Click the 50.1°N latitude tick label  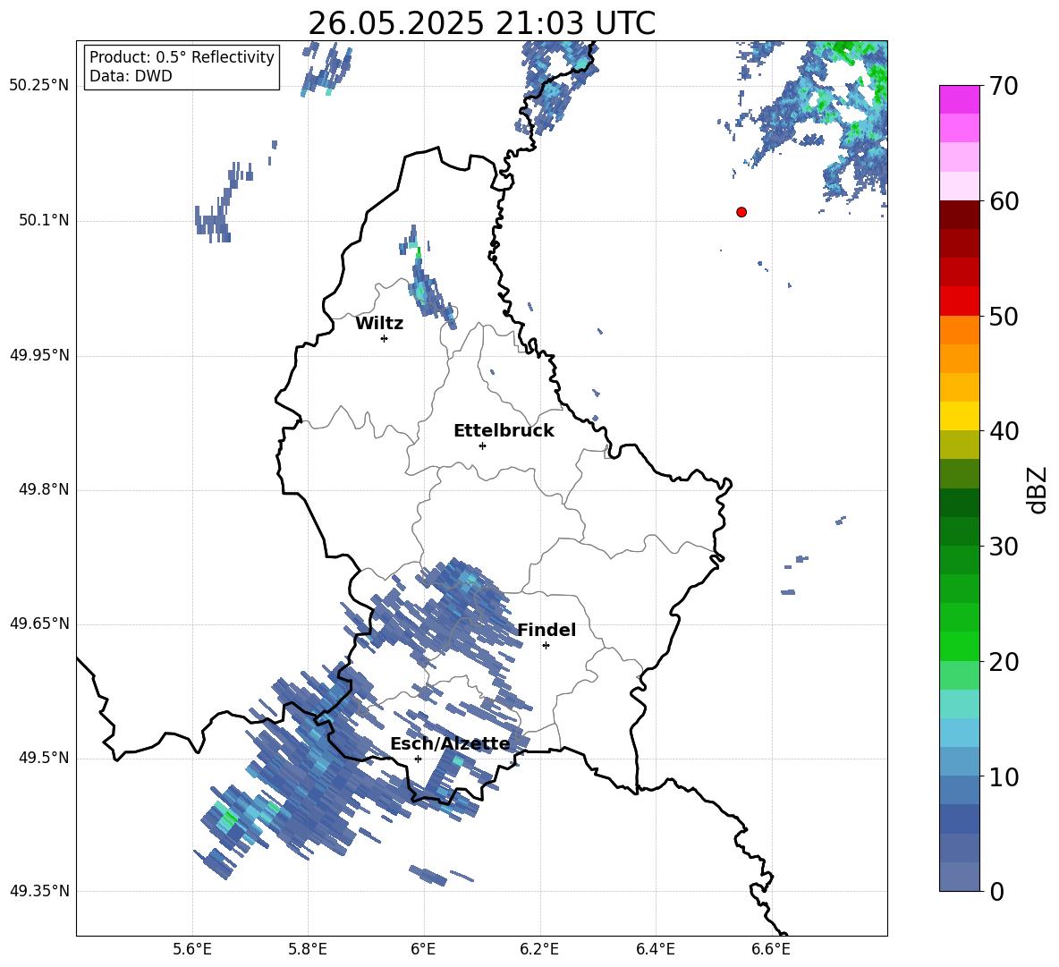[44, 221]
